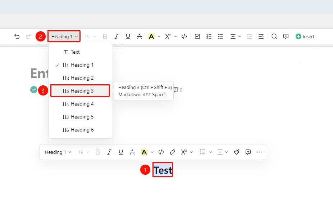Click the highlight color A icon in top toolbar
This screenshot has width=333, height=223.
point(151,37)
